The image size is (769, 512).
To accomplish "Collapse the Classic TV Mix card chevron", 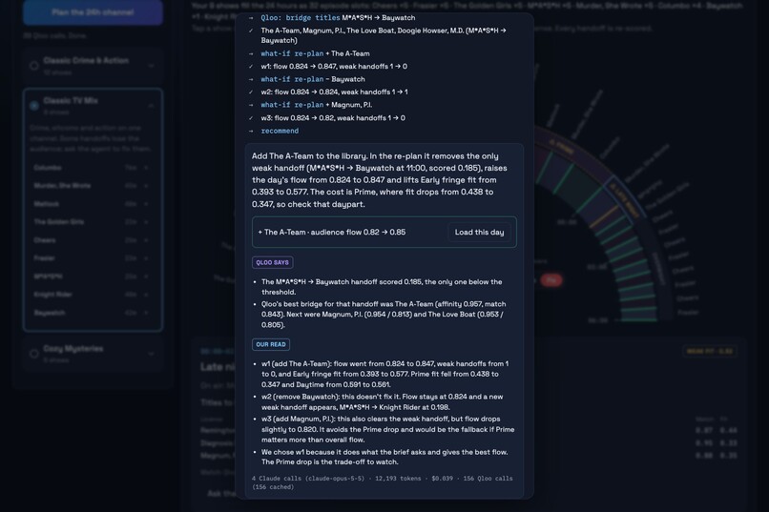I will [151, 106].
